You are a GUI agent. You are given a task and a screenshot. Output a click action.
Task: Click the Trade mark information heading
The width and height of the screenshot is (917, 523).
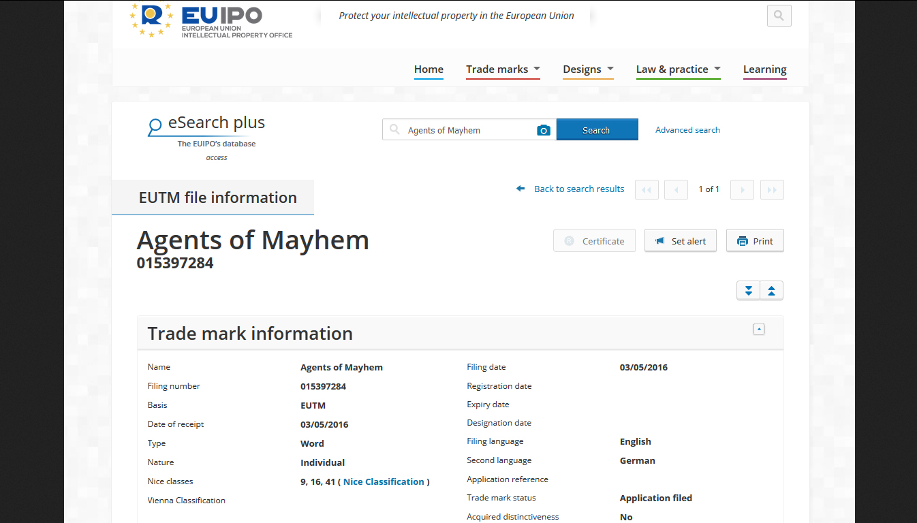click(x=250, y=333)
